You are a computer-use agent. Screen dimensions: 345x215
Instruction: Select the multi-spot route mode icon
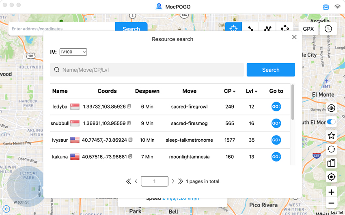[x=267, y=28]
